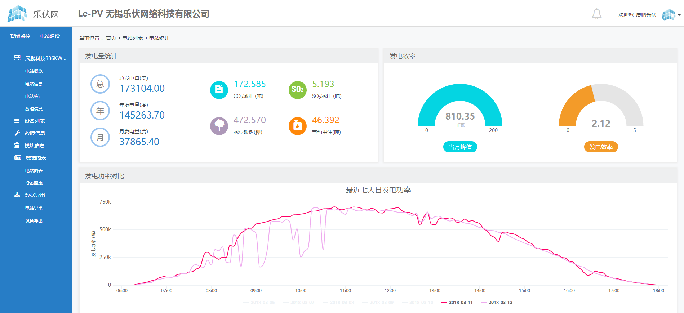Image resolution: width=684 pixels, height=313 pixels.
Task: Click the notification bell icon
Action: (x=596, y=14)
